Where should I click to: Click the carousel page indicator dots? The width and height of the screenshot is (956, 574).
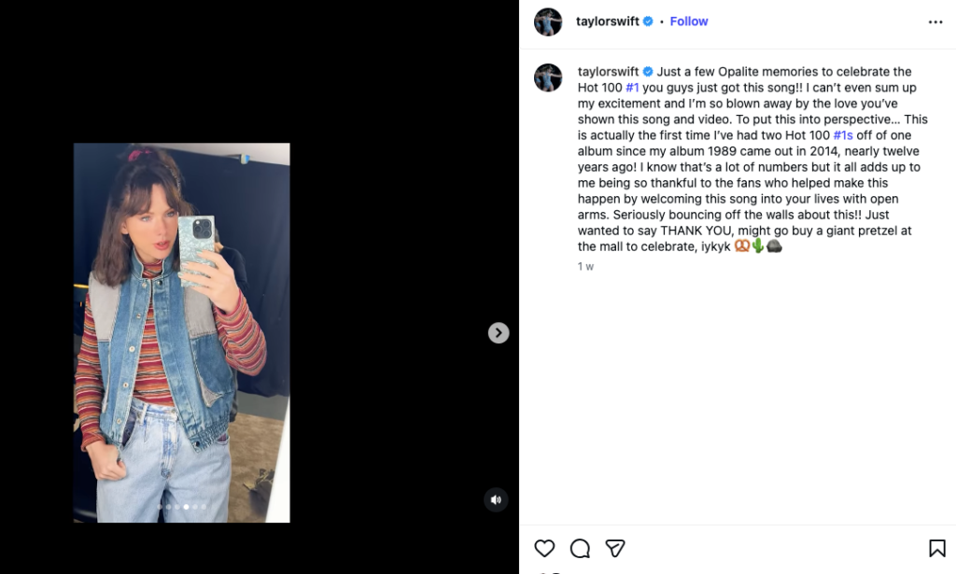point(182,507)
